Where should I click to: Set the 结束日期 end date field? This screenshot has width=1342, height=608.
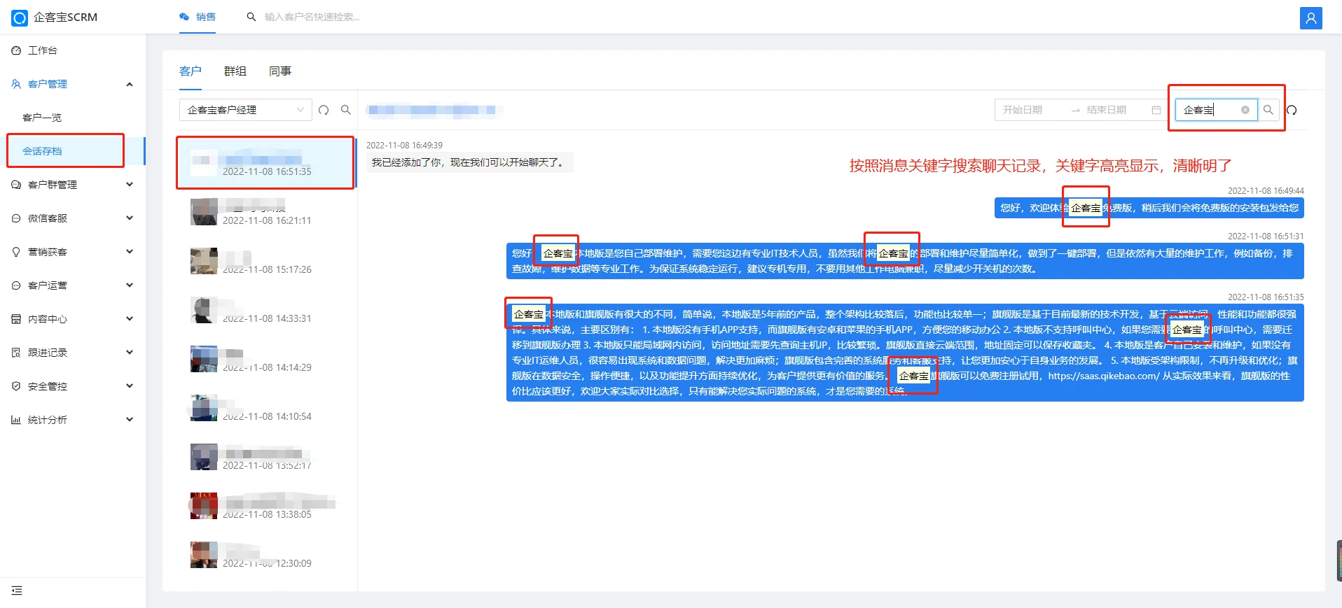1107,110
